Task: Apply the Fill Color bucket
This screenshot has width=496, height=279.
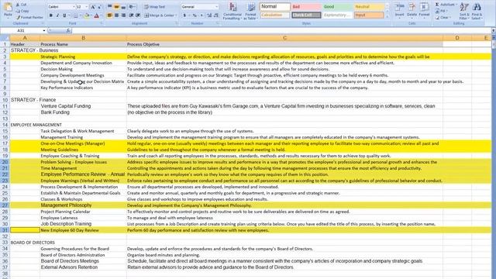Action: 86,15
